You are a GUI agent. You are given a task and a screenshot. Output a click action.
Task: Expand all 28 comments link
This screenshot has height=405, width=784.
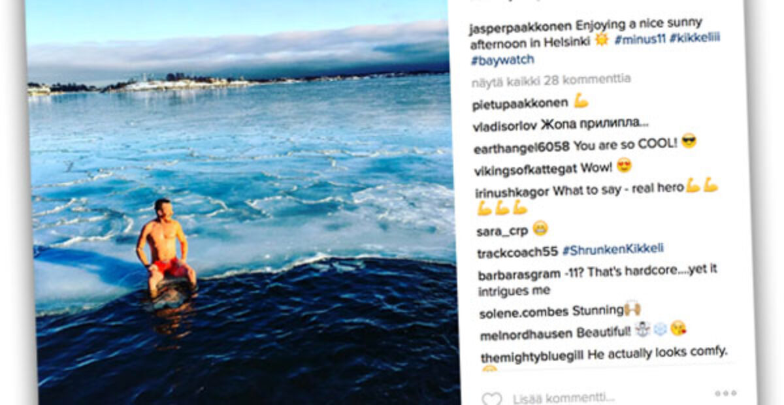[x=551, y=80]
